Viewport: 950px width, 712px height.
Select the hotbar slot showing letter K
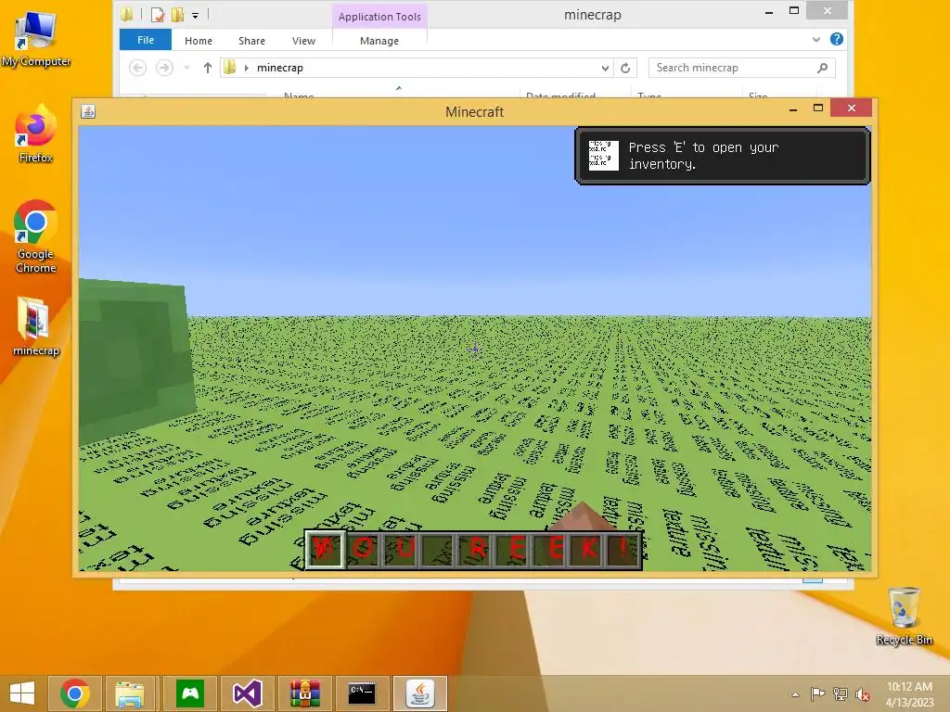tap(586, 549)
